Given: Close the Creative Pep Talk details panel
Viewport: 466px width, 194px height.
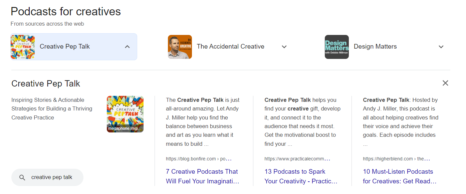Looking at the screenshot, I should tap(445, 83).
